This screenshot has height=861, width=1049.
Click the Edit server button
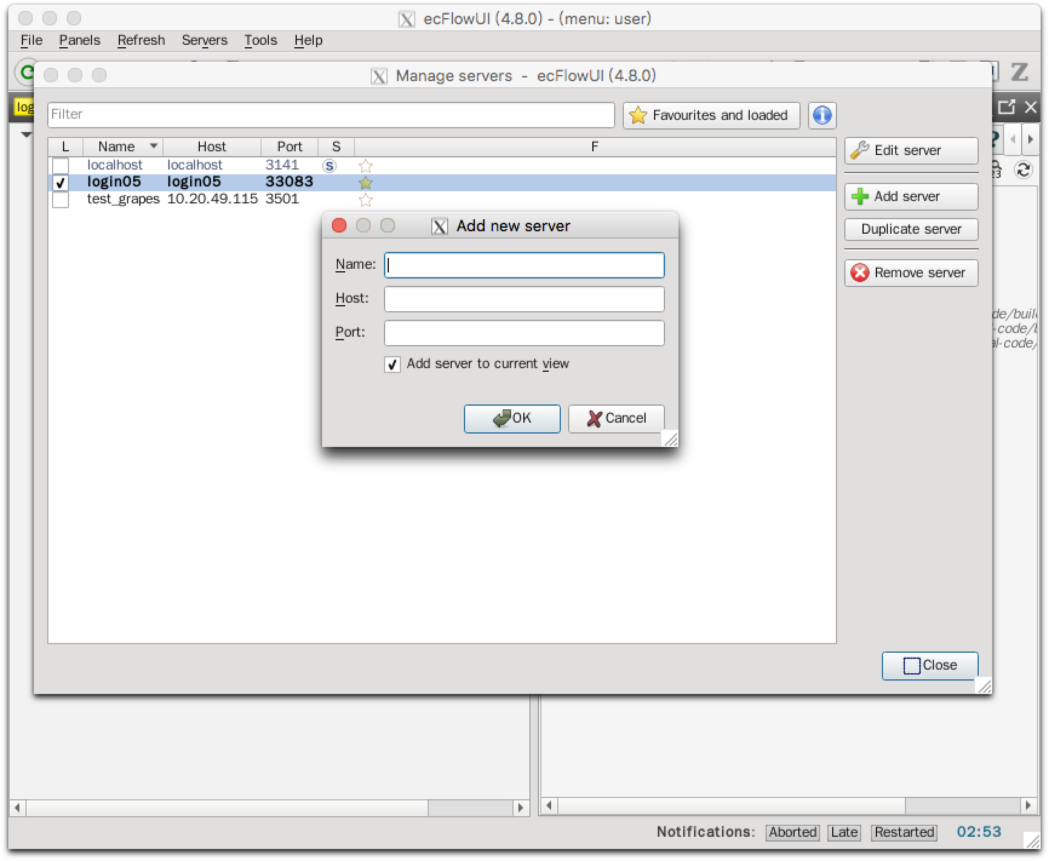[911, 150]
